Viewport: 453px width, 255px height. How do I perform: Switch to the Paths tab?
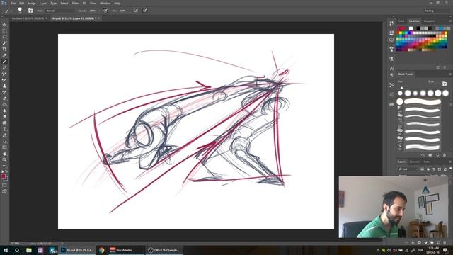point(427,161)
